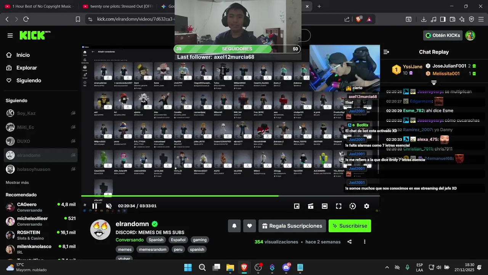Image resolution: width=488 pixels, height=275 pixels.
Task: Seek on the video progress bar
Action: pos(230,196)
